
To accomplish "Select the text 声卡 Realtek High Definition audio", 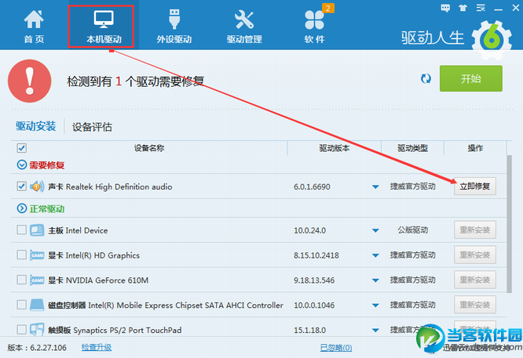I will click(110, 186).
